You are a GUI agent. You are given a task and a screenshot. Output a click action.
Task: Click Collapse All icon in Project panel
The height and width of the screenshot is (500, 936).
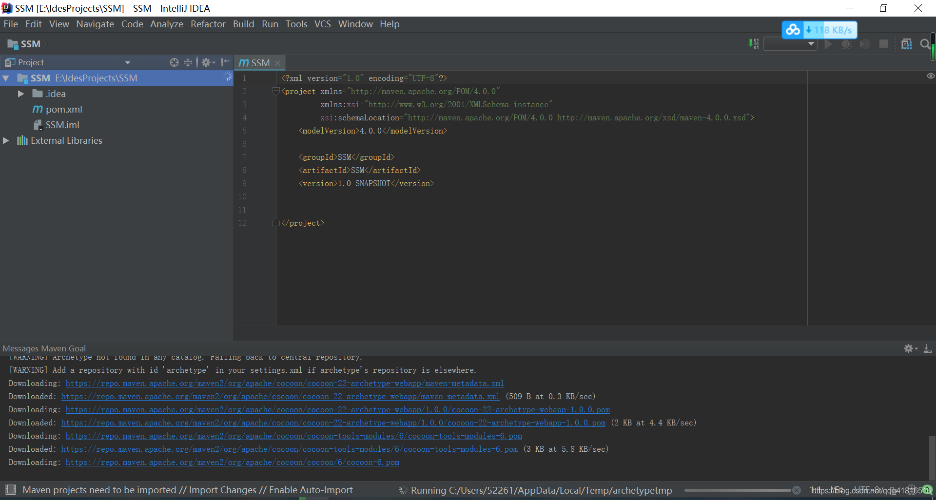click(x=188, y=62)
